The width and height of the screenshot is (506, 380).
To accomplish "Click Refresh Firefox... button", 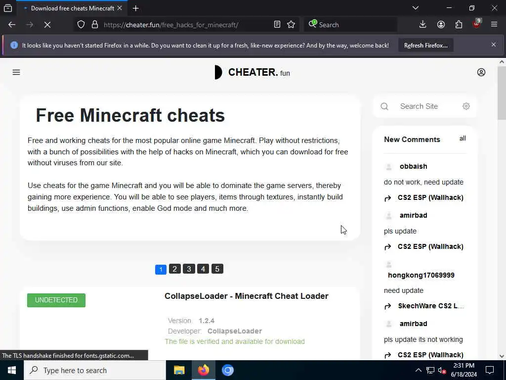I will (425, 46).
